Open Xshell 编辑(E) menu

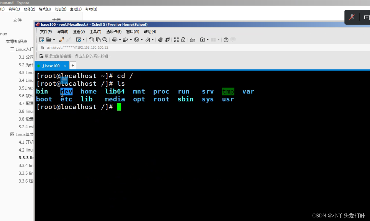tap(62, 32)
